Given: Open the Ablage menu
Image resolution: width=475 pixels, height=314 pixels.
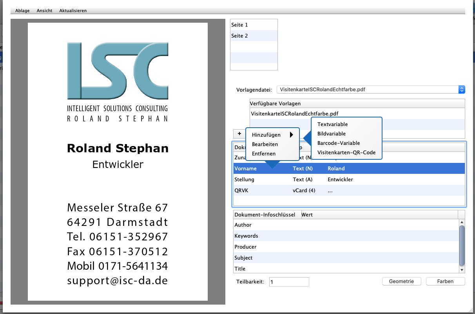Looking at the screenshot, I should [22, 11].
